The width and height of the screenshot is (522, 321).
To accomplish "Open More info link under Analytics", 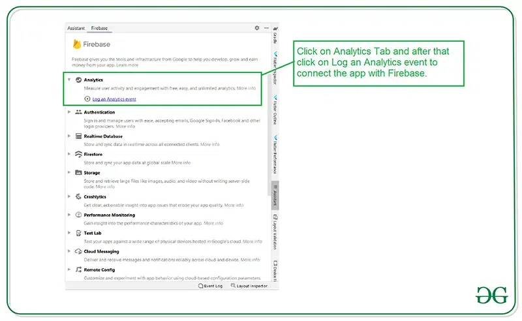I will point(246,88).
